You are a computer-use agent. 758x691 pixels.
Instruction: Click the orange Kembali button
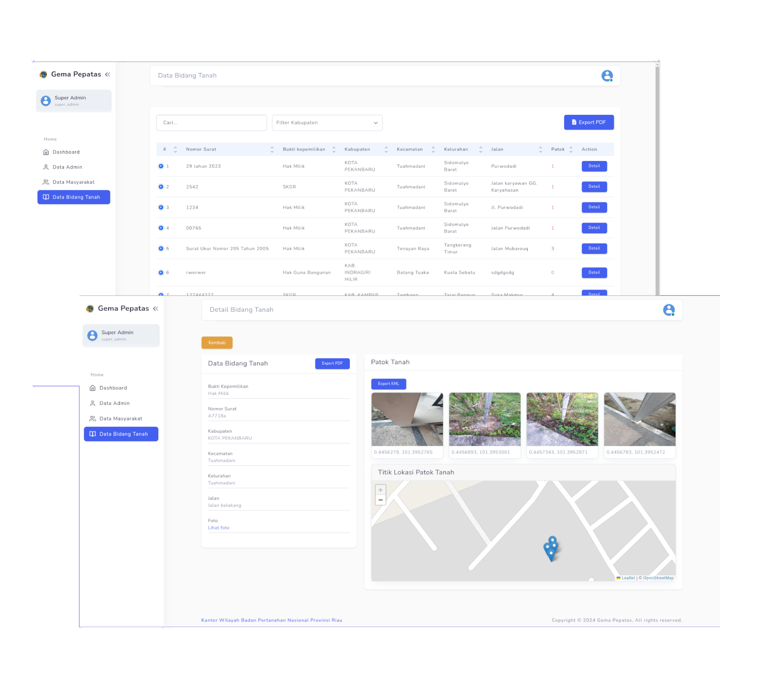tap(217, 343)
